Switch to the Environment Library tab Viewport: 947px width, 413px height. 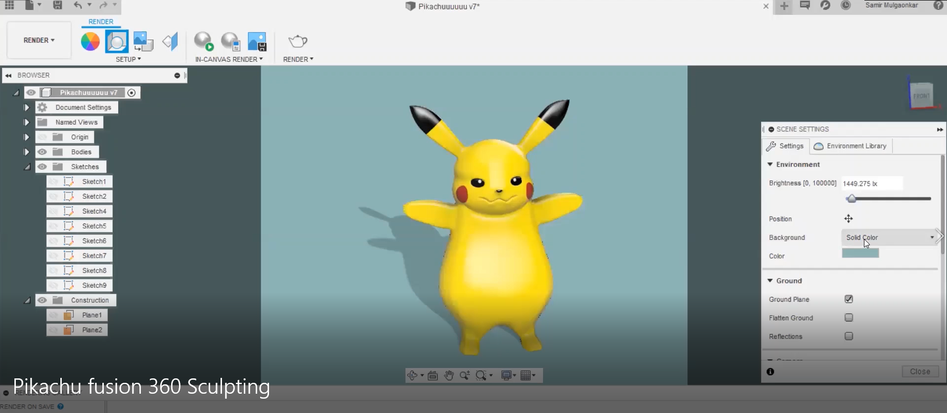(x=851, y=146)
